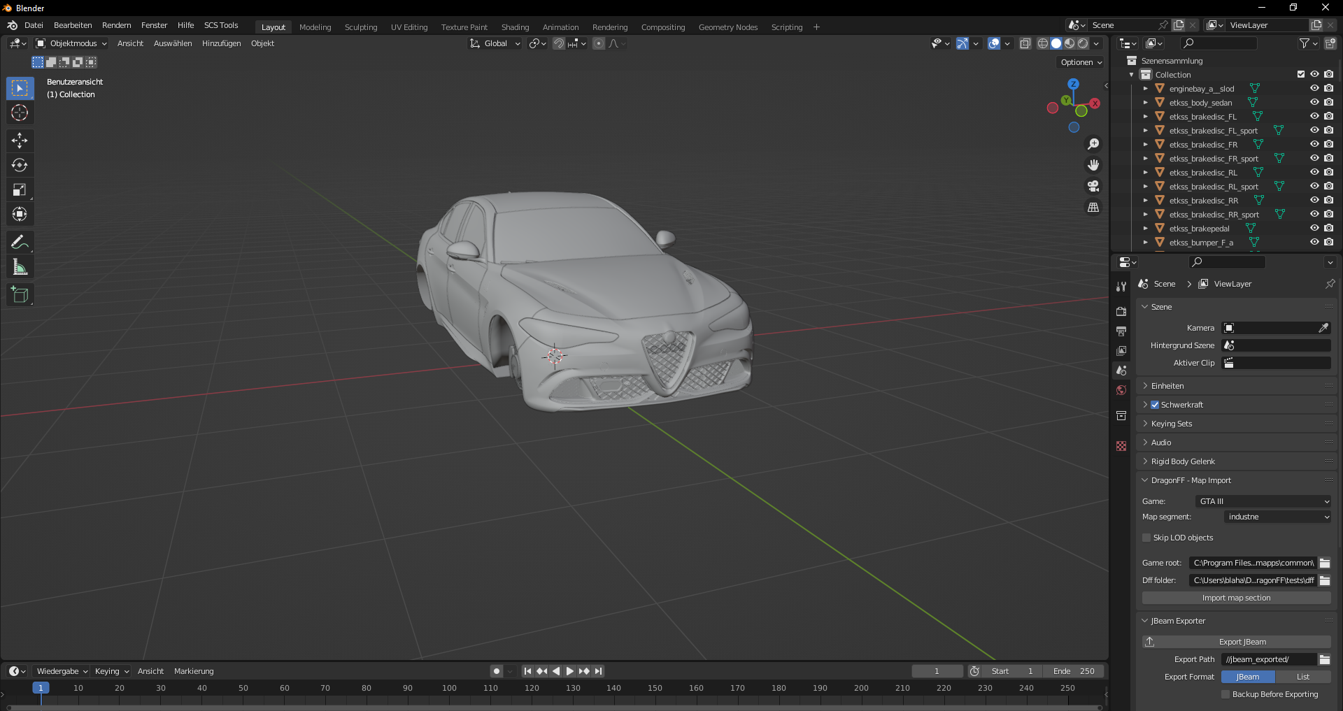Open the Output properties tab

pos(1121,331)
